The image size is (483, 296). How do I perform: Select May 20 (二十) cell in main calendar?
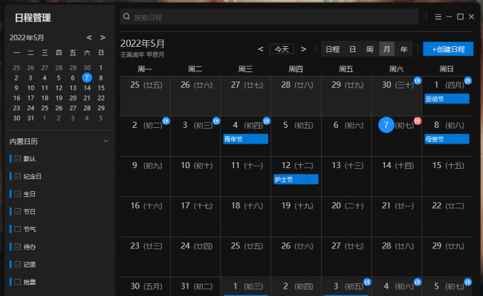(346, 216)
